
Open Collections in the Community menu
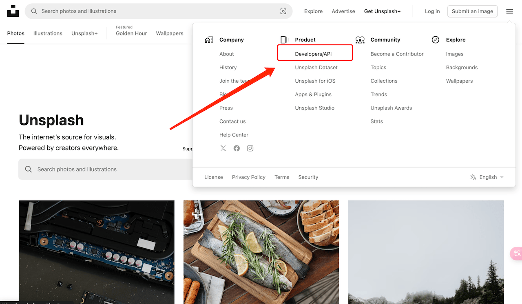pos(384,81)
